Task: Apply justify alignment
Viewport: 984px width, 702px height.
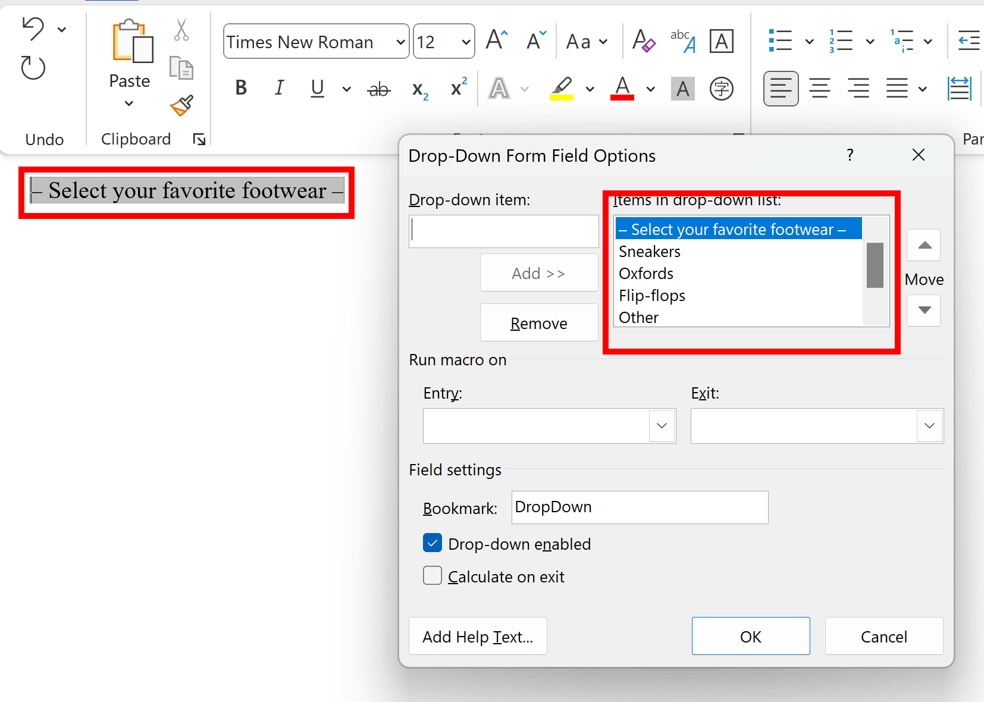Action: tap(898, 88)
